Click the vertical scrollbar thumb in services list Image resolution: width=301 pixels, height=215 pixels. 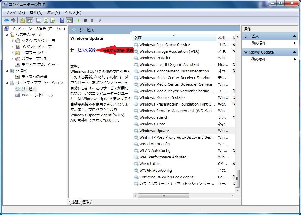[237, 178]
